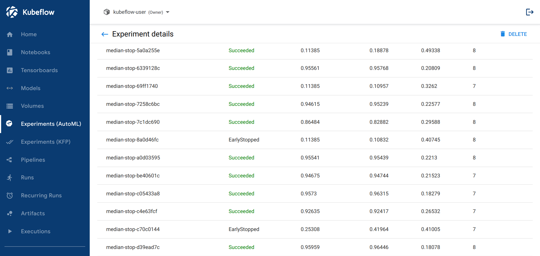Open trial median-stop-6339128c

133,68
